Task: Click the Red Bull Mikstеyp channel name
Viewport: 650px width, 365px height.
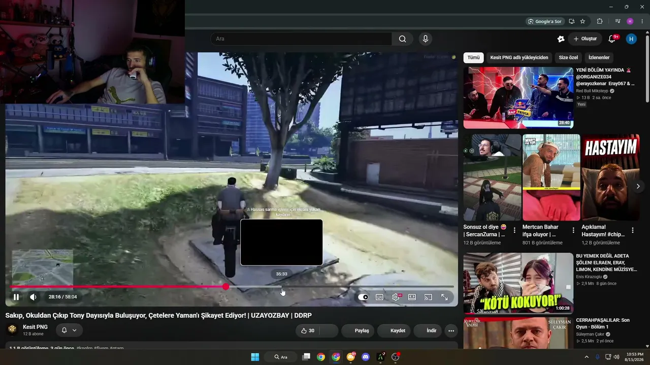Action: (592, 91)
